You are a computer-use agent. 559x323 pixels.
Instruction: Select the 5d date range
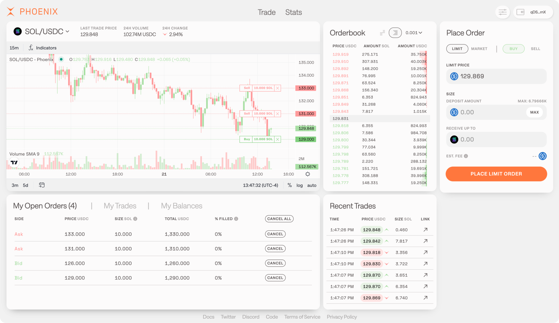(x=25, y=185)
